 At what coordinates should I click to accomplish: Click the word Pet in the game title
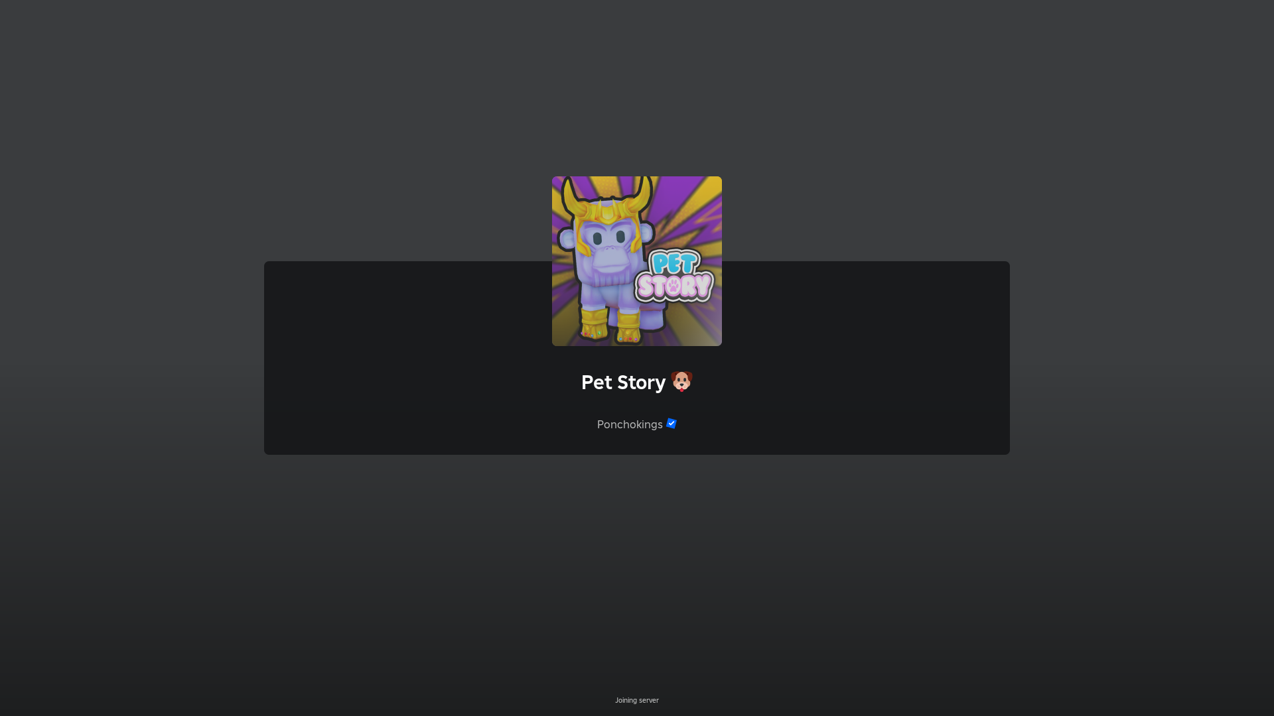click(x=596, y=383)
